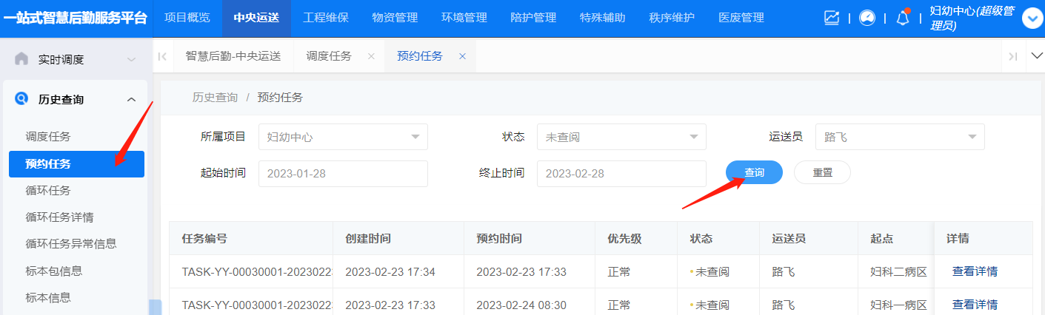This screenshot has width=1045, height=315.
Task: Click the sidebar vertical scrollbar handle
Action: tap(155, 307)
